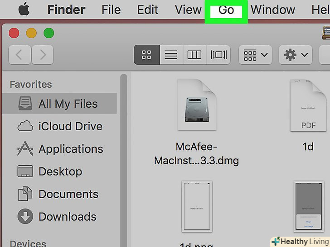This screenshot has width=330, height=247.
Task: Click the forward navigation arrow
Action: tap(43, 55)
